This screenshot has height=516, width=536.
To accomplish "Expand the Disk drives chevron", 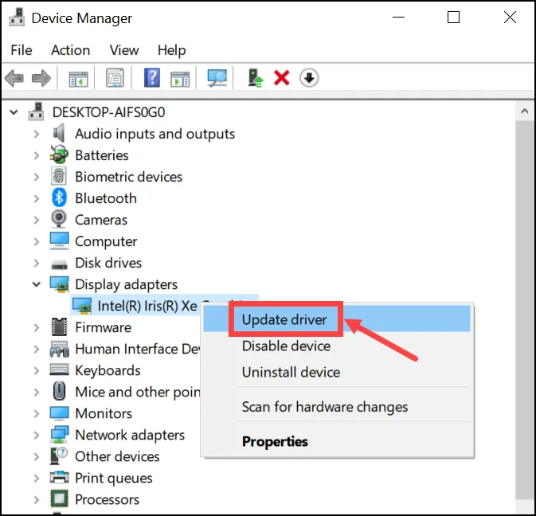I will (37, 263).
